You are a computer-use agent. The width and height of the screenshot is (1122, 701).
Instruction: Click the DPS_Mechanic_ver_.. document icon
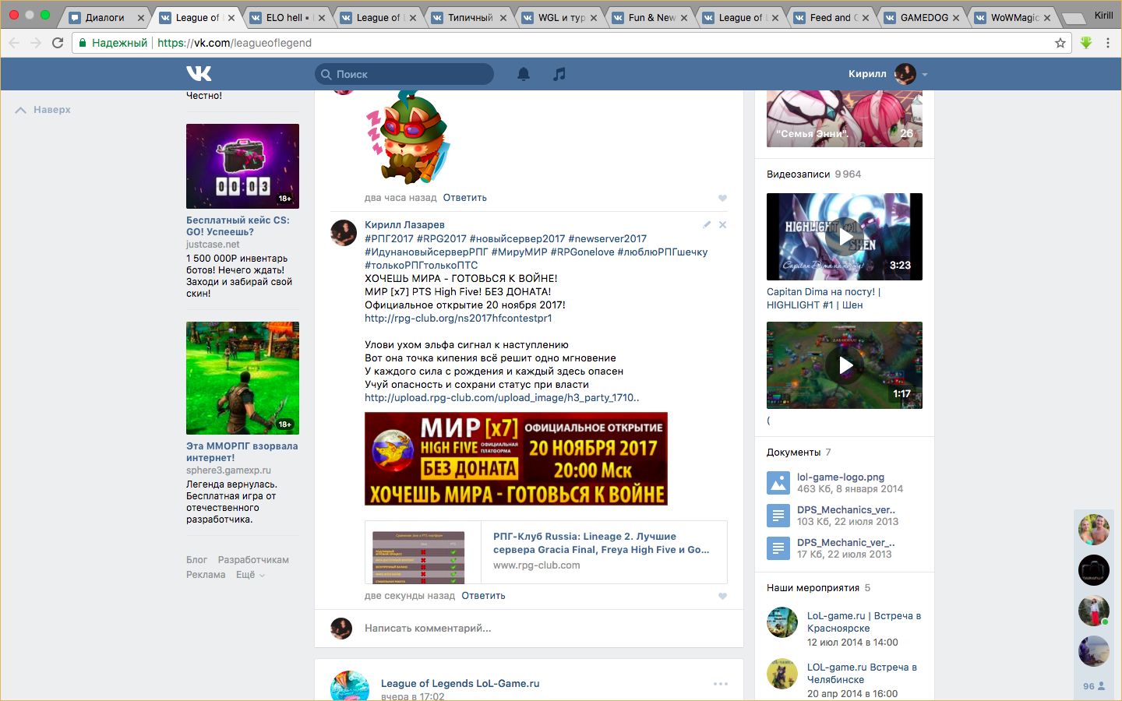point(778,548)
